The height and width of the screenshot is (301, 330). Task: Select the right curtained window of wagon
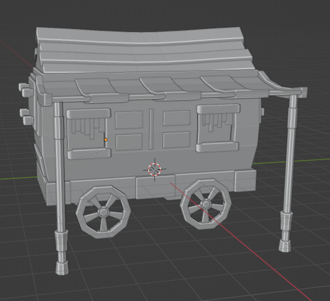[218, 128]
